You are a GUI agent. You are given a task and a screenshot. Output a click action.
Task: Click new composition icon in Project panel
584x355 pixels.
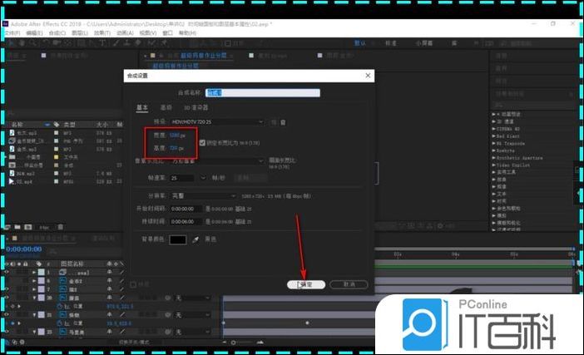point(28,227)
